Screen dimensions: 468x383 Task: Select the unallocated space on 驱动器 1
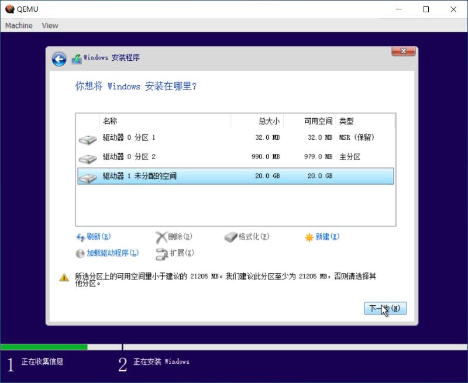[x=175, y=175]
